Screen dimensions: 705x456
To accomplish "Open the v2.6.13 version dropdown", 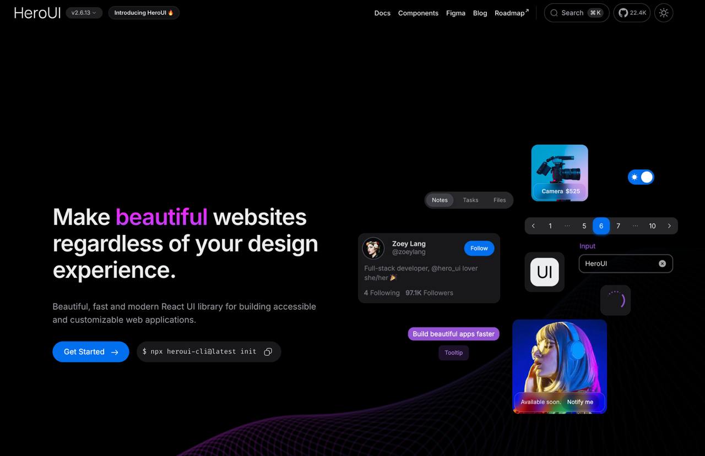I will [84, 13].
